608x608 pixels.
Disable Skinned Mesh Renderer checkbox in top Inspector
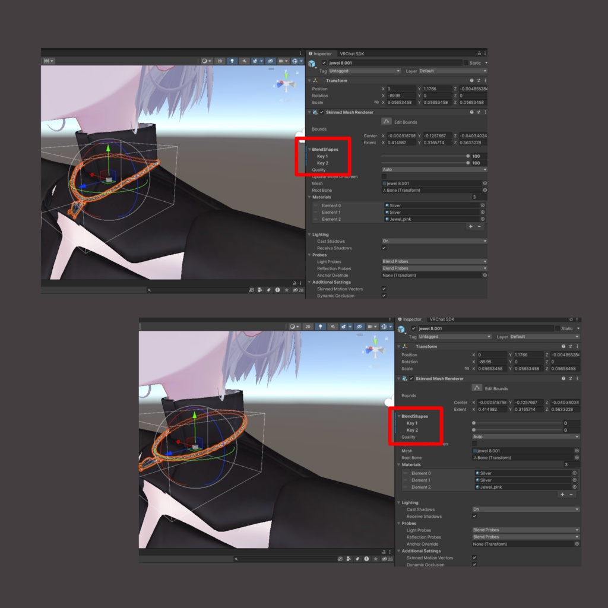pyautogui.click(x=321, y=112)
